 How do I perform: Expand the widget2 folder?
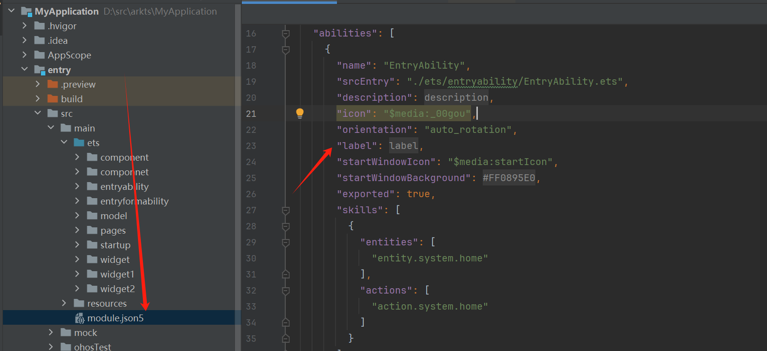pos(77,288)
